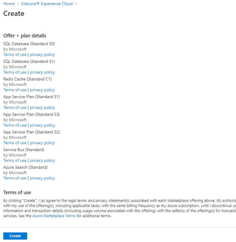Viewport: 236px width, 242px height.
Task: View privacy policy for SQL Database Standard S0
Action: (x=42, y=55)
